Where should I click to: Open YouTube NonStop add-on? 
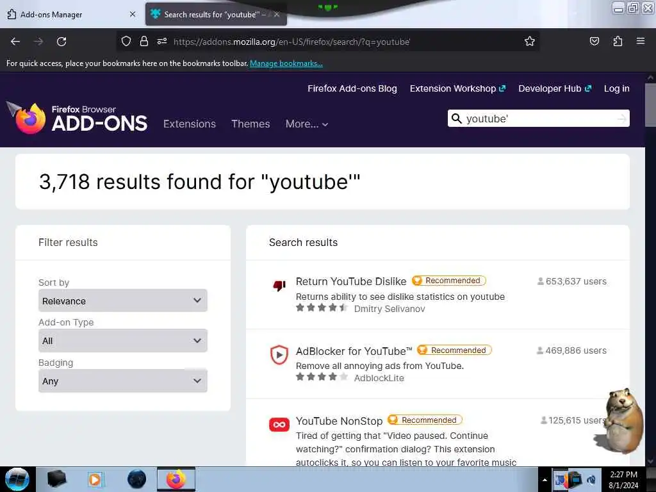[x=340, y=421]
